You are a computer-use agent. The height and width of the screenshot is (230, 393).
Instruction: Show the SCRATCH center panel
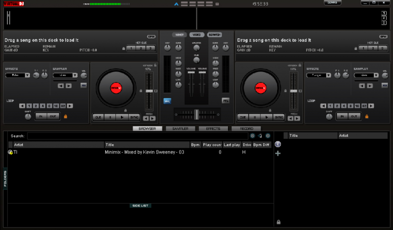pos(215,35)
